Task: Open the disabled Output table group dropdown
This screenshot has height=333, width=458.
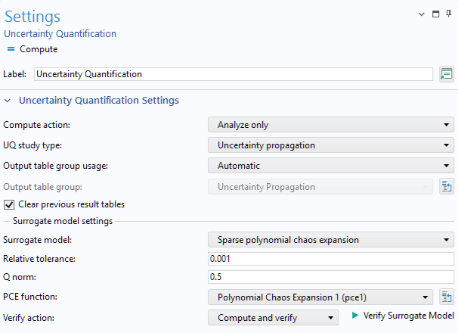Action: click(320, 187)
